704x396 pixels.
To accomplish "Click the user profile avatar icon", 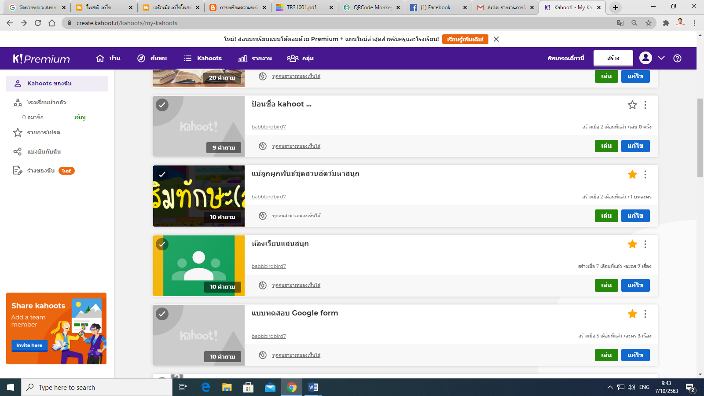I will pos(645,58).
